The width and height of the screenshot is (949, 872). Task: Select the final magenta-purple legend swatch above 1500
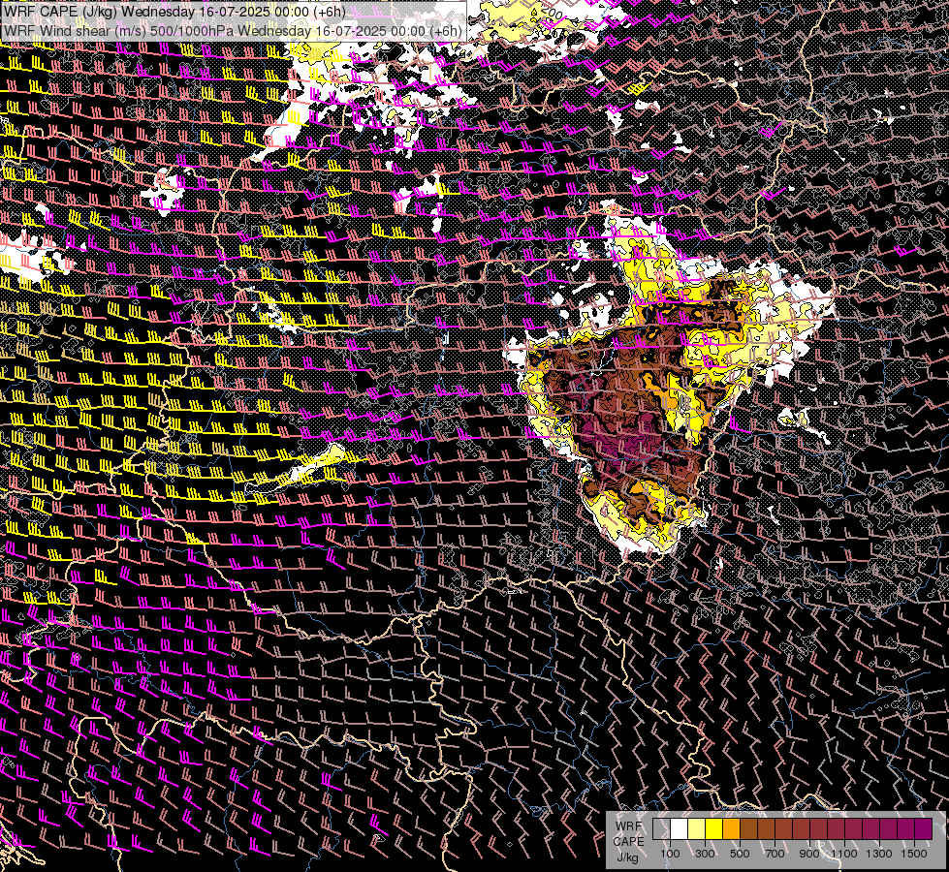pos(924,829)
